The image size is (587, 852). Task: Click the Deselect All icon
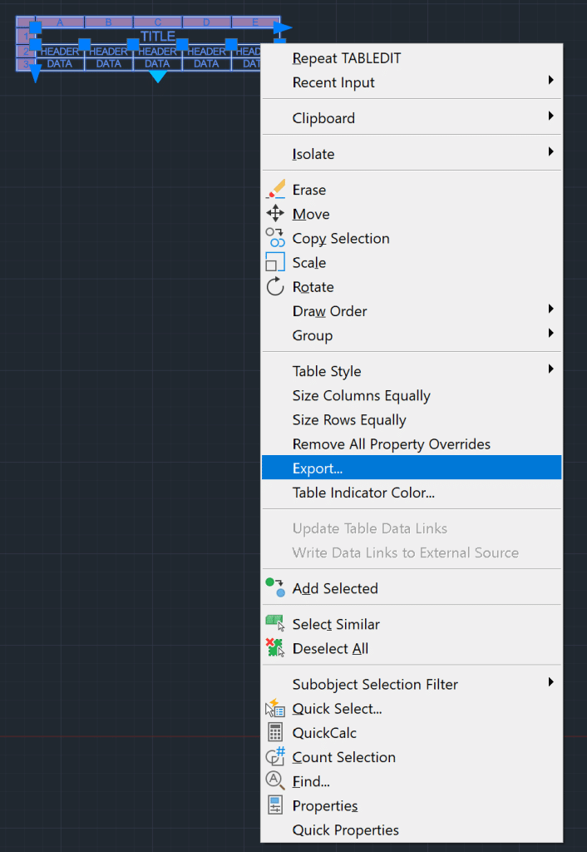pyautogui.click(x=275, y=648)
